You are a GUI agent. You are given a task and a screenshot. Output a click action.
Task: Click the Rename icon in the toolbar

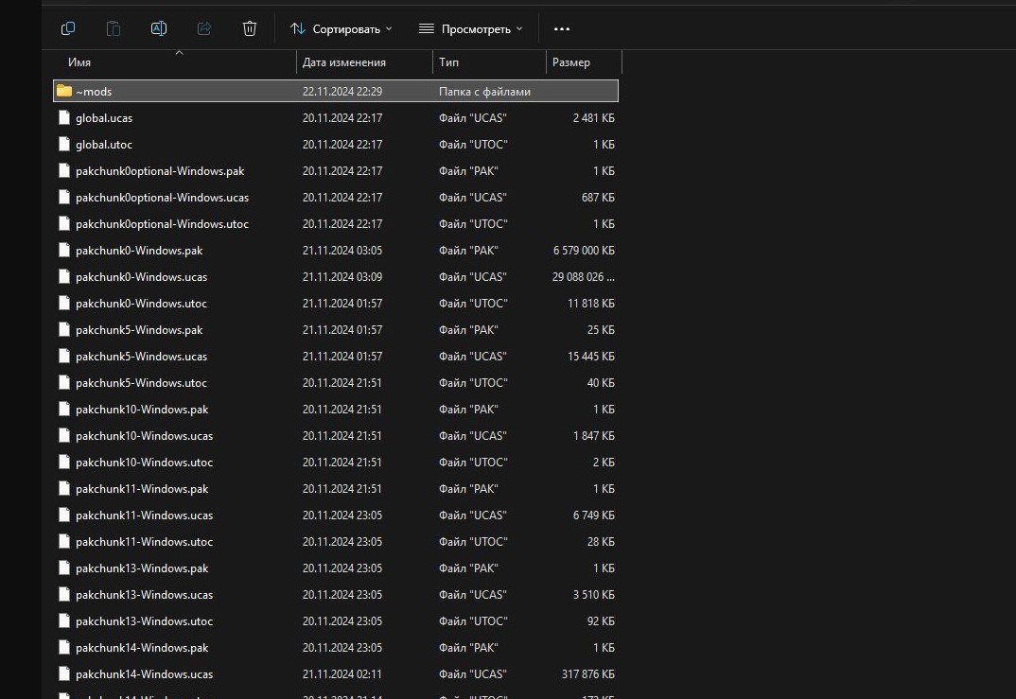click(x=159, y=28)
